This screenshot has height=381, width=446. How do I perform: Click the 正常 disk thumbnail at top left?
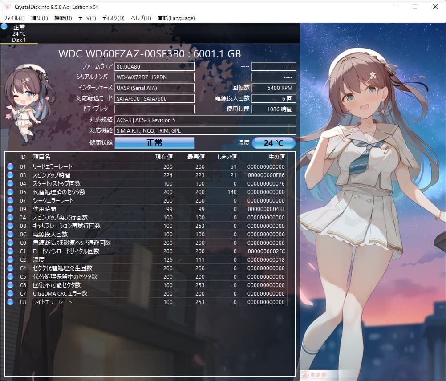point(19,33)
